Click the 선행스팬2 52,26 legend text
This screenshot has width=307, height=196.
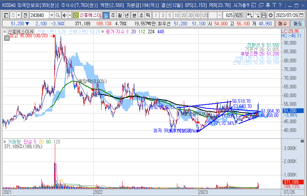tap(84, 32)
